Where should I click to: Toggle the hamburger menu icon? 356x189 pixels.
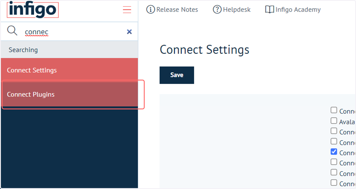pos(127,10)
